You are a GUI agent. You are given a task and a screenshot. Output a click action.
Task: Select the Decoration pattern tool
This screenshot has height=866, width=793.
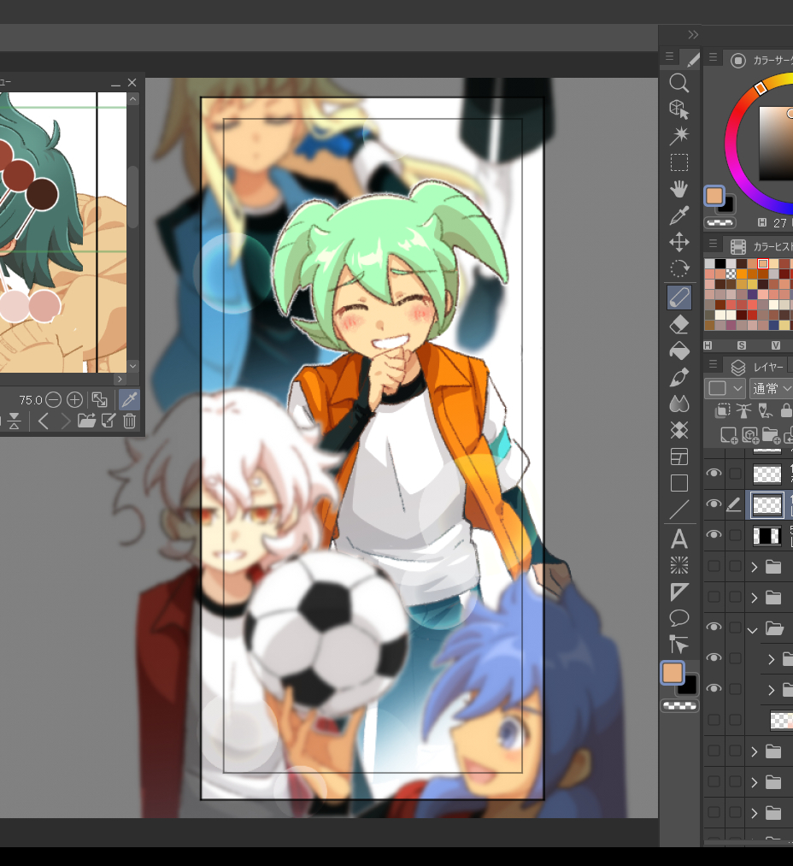678,430
